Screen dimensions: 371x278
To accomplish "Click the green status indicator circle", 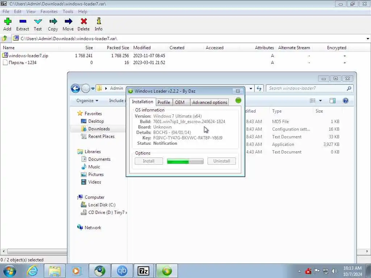I will (238, 101).
